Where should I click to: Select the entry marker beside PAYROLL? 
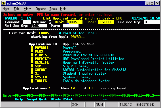[x=32, y=47]
